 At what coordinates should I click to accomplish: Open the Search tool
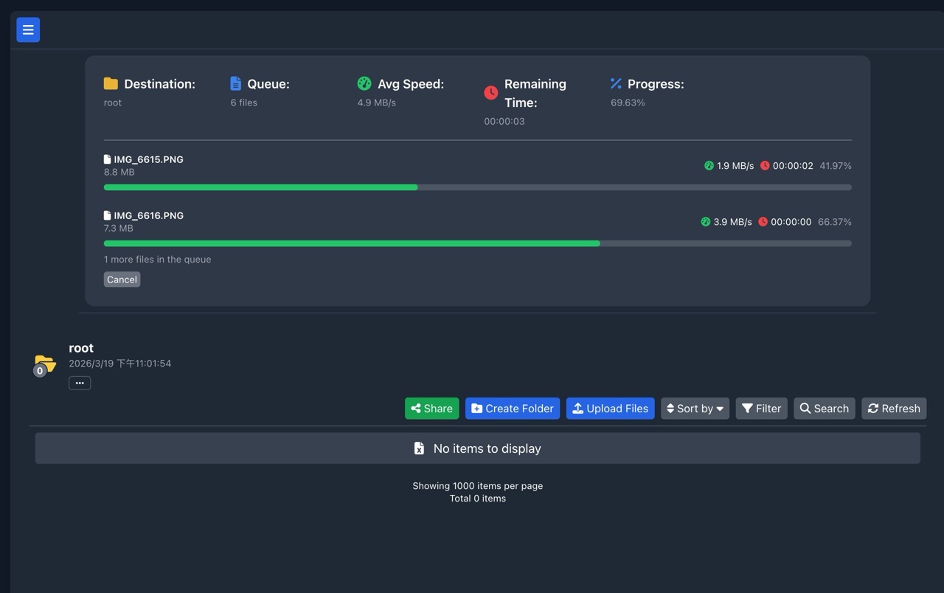[x=824, y=409]
